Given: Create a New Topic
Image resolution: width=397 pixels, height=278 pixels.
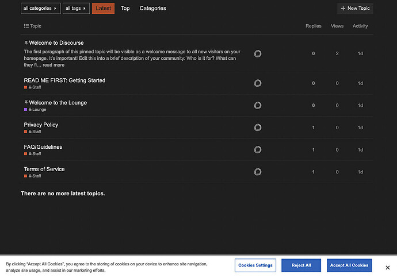Looking at the screenshot, I should point(355,9).
